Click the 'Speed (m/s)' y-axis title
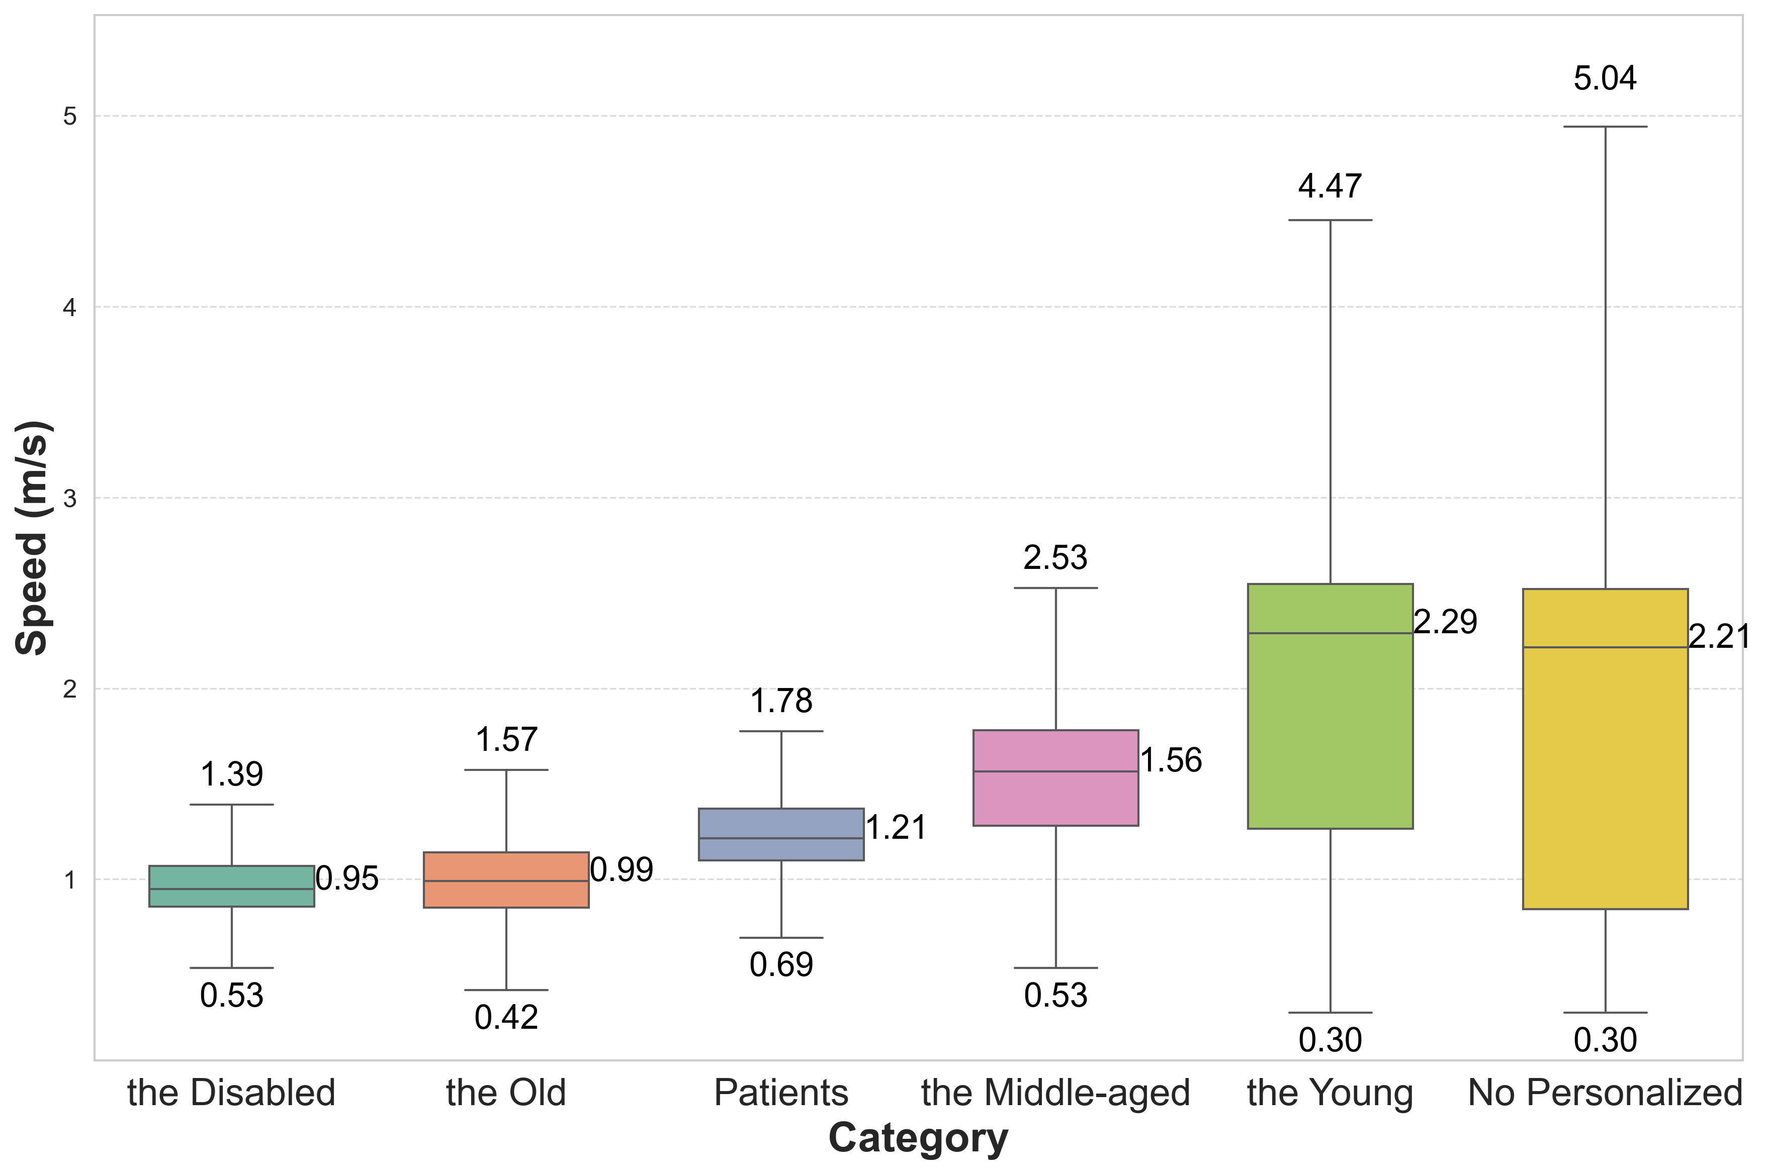 33,538
